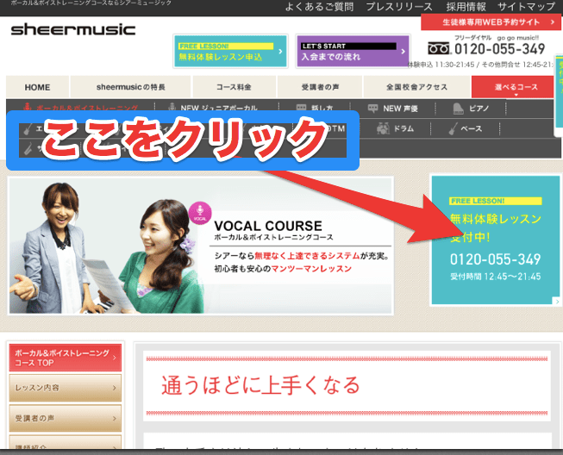Click ドラム drum kit icon
Image resolution: width=563 pixels, height=455 pixels.
(x=383, y=128)
